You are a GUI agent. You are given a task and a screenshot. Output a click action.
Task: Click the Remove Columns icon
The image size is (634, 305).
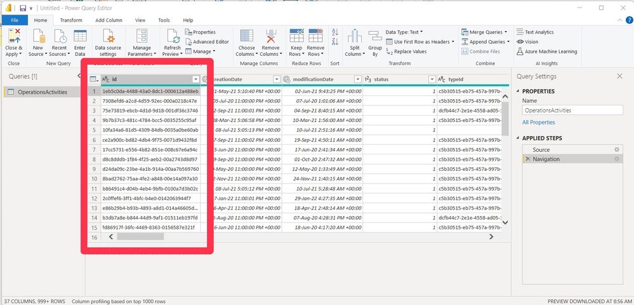pyautogui.click(x=270, y=36)
